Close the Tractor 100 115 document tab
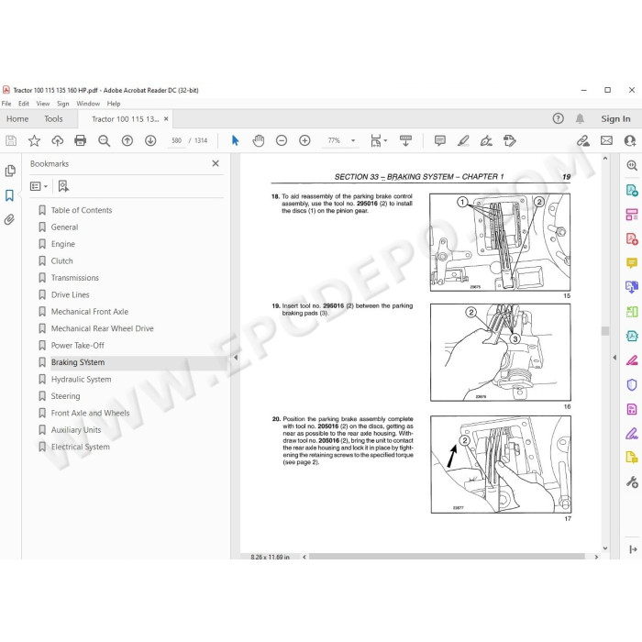This screenshot has height=642, width=642. coord(166,118)
